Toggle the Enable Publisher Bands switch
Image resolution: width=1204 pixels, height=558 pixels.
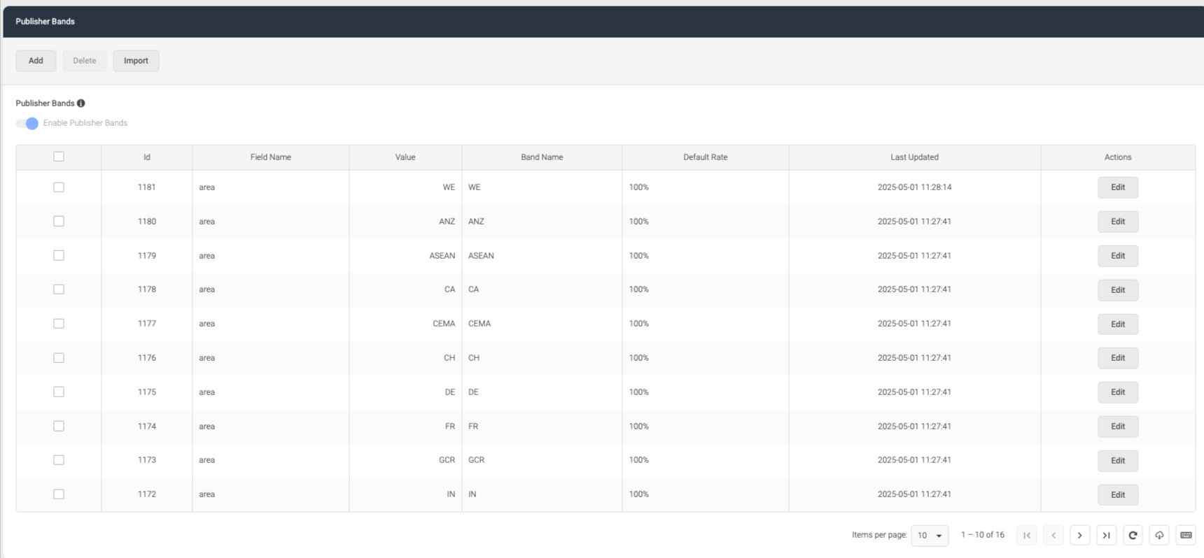point(27,123)
